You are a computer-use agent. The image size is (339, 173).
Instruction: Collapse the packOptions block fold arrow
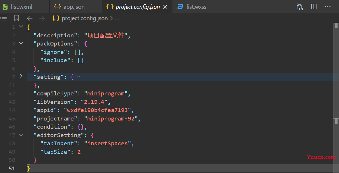click(x=21, y=43)
